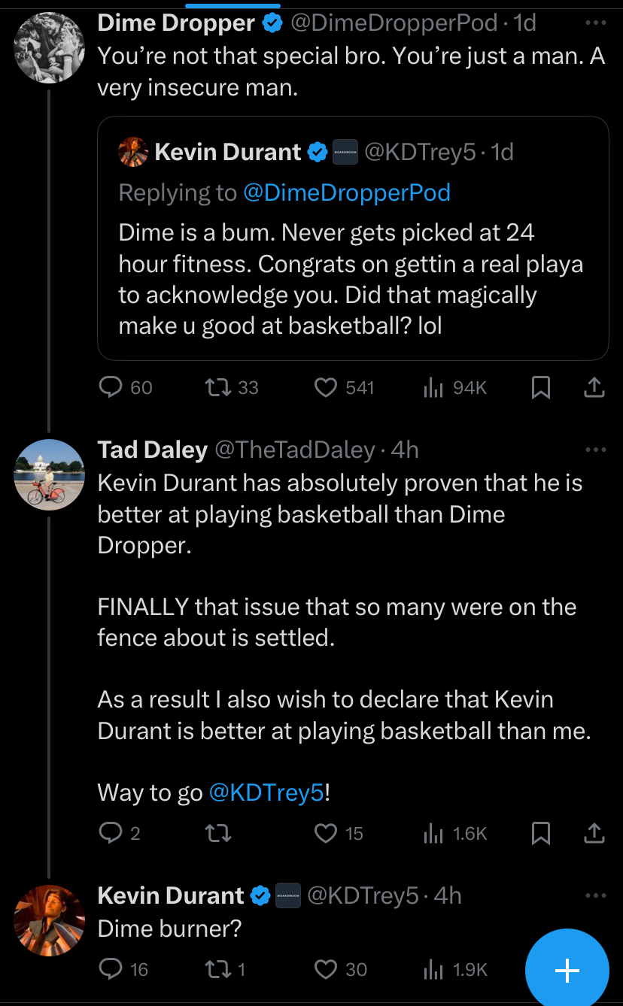This screenshot has width=623, height=1006.
Task: Open more options for Dime Dropper's tweet
Action: [x=594, y=23]
